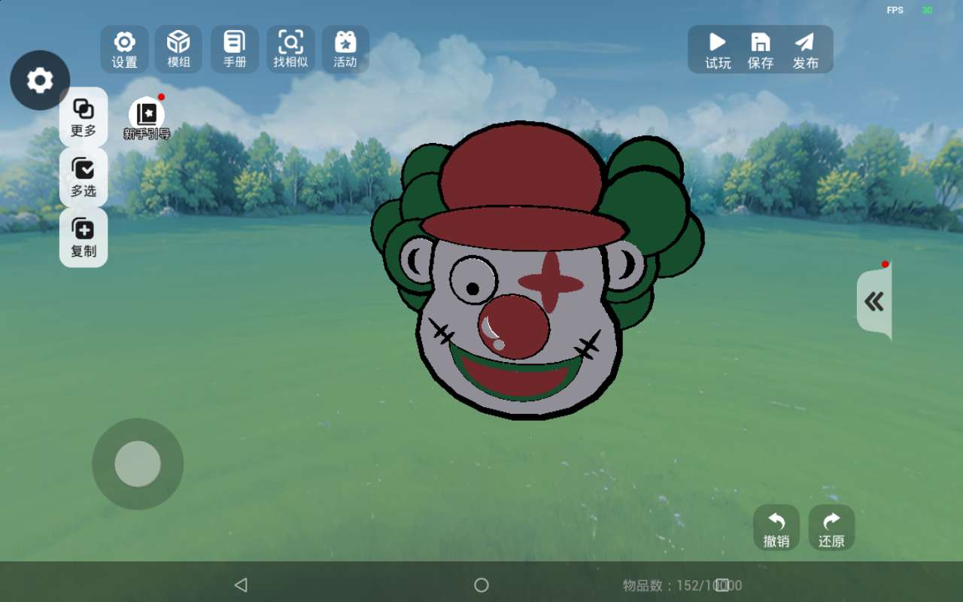
Task: Open the 手册 manual
Action: [x=235, y=50]
